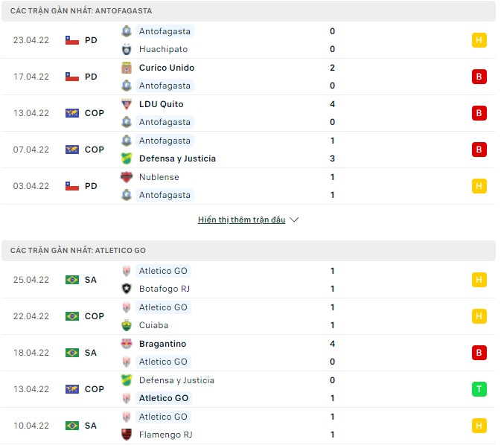The width and height of the screenshot is (501, 445).
Task: Click the Huachipato team crest icon
Action: coord(127,50)
